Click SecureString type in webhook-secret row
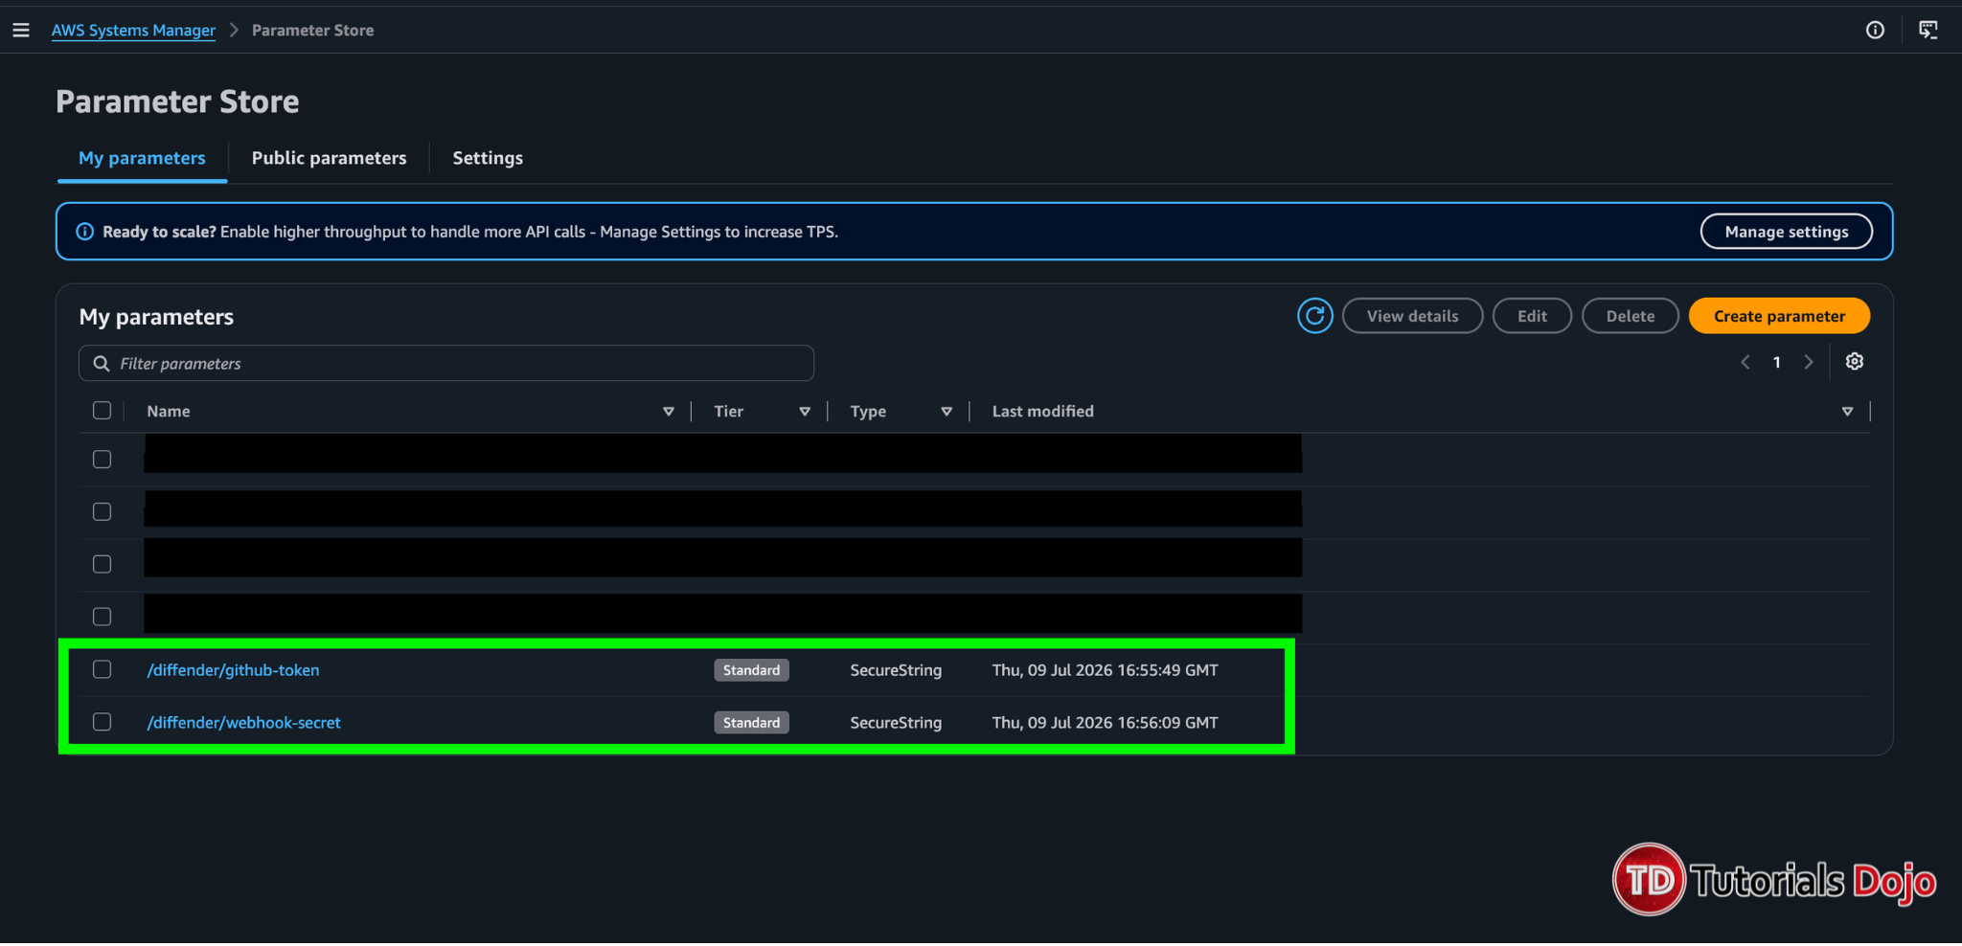 coord(896,723)
